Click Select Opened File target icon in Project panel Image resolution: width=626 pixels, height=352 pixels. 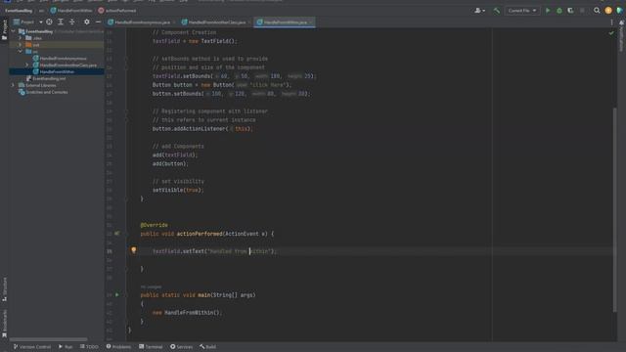coord(49,22)
